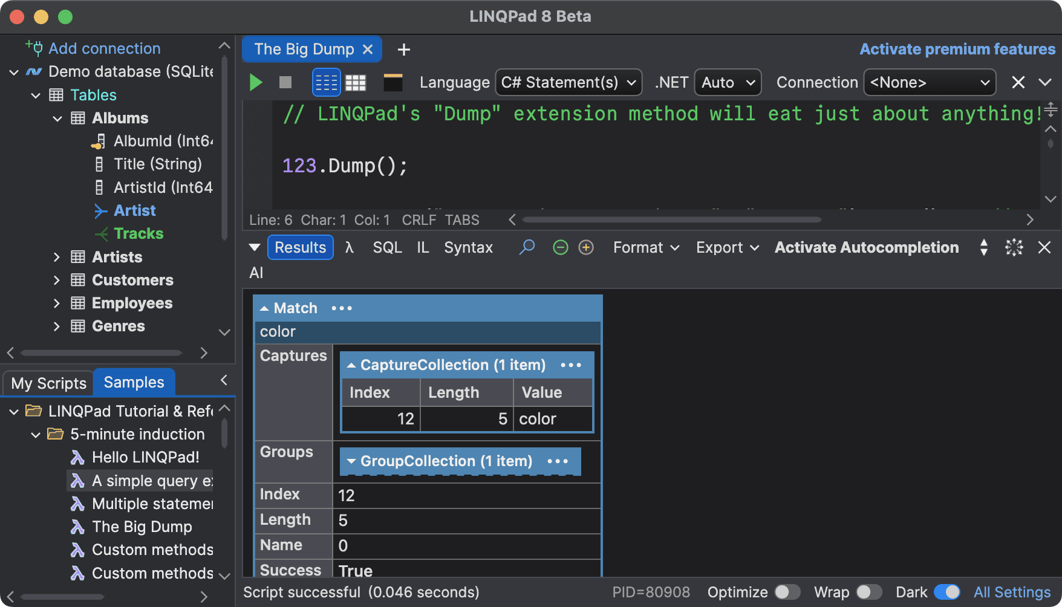The height and width of the screenshot is (607, 1062).
Task: Click the orange appearance swatch in the toolbar
Action: click(393, 82)
